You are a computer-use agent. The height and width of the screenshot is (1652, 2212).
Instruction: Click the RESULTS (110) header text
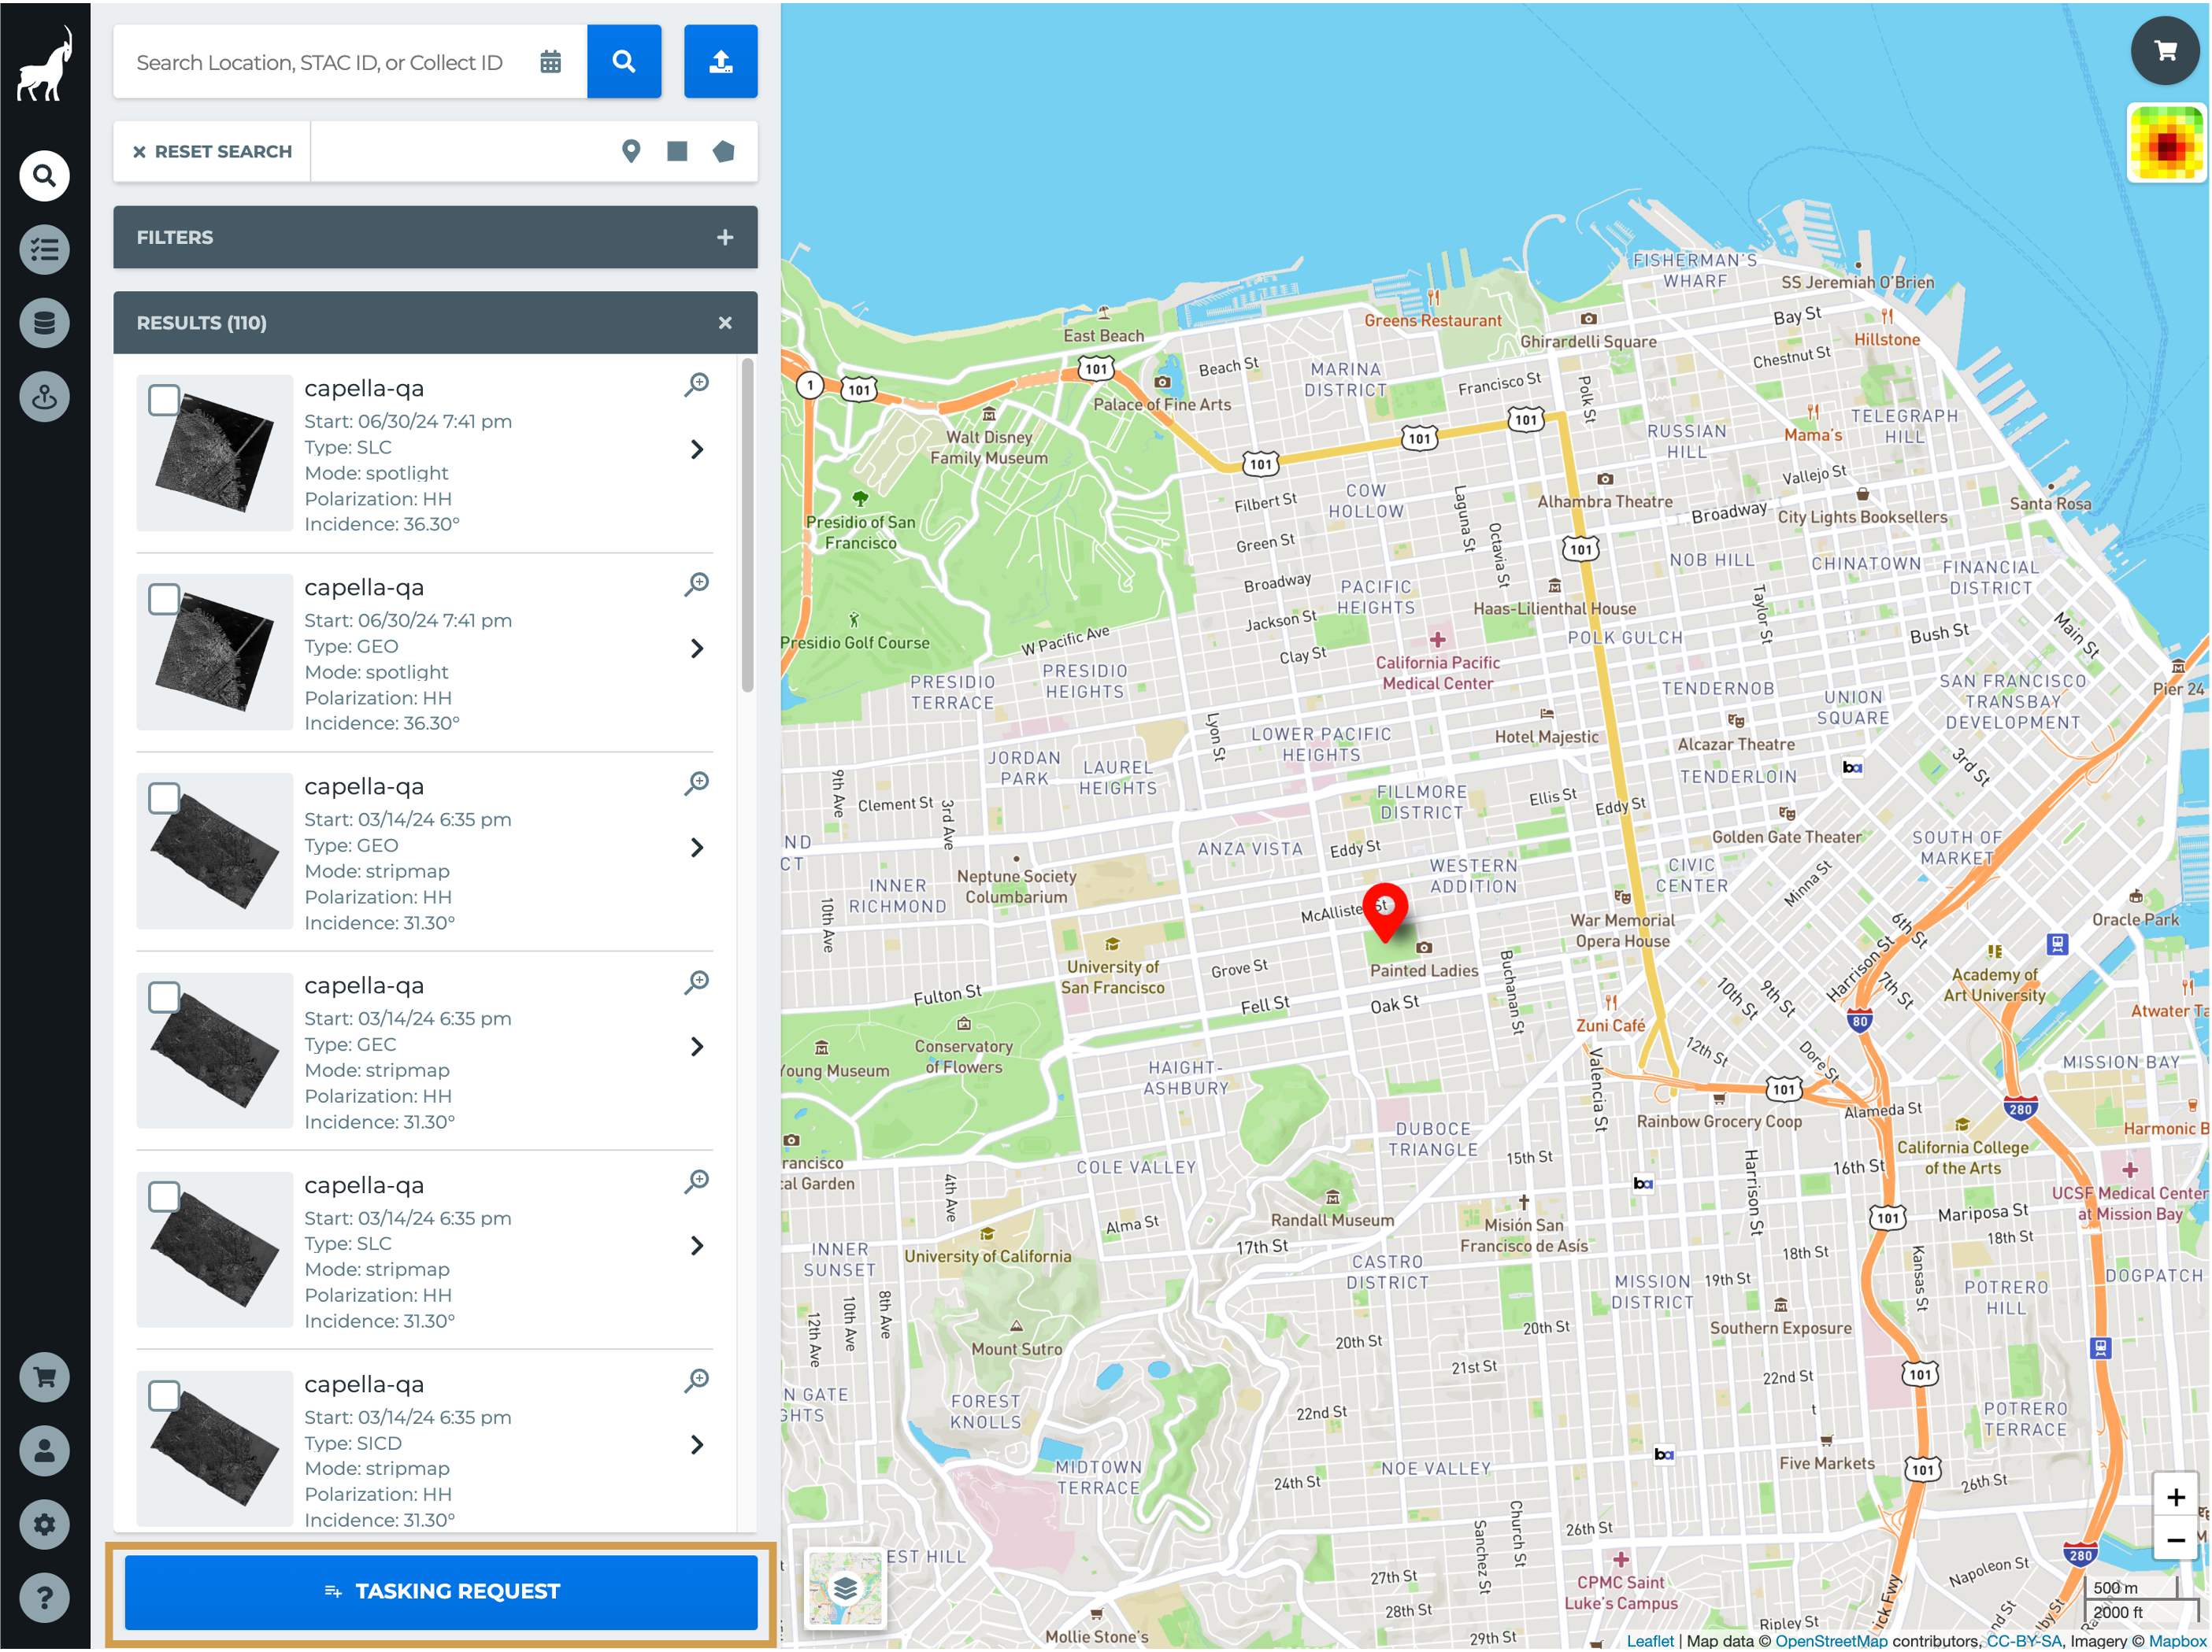tap(202, 323)
